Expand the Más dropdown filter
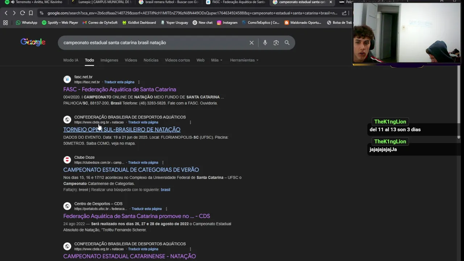464x261 pixels. coord(217,60)
